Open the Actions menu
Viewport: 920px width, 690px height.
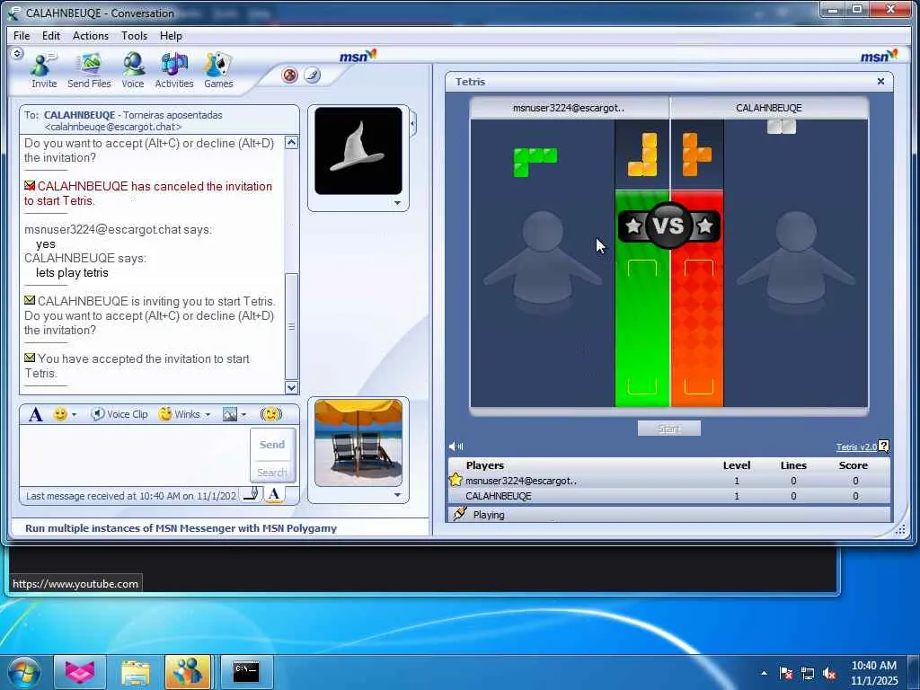point(91,36)
